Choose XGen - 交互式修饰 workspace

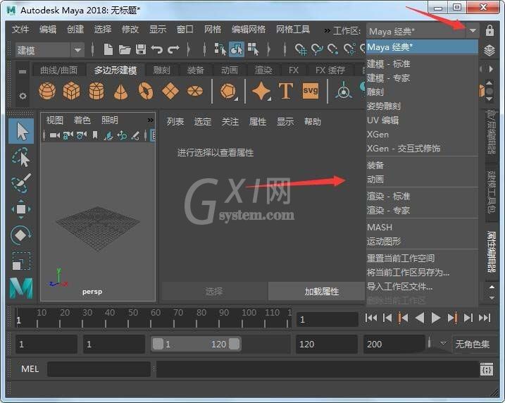point(422,149)
